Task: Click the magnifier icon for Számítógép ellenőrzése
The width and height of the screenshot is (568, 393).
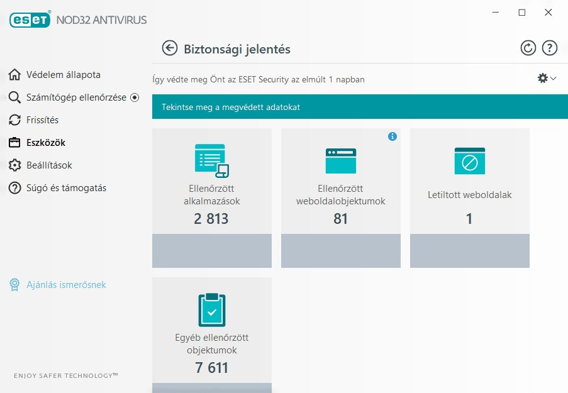Action: [14, 97]
